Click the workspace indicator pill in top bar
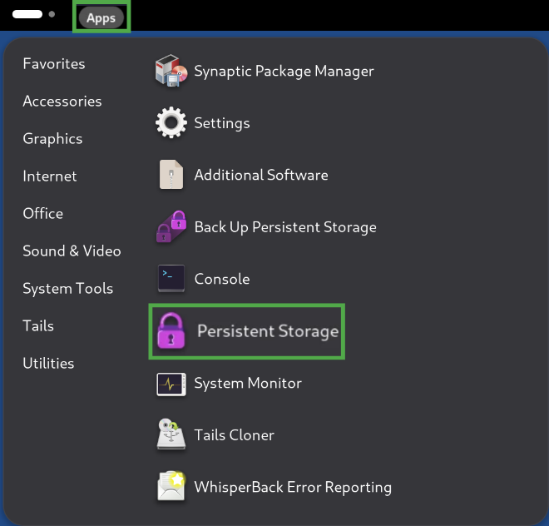The width and height of the screenshot is (549, 526). coord(27,14)
